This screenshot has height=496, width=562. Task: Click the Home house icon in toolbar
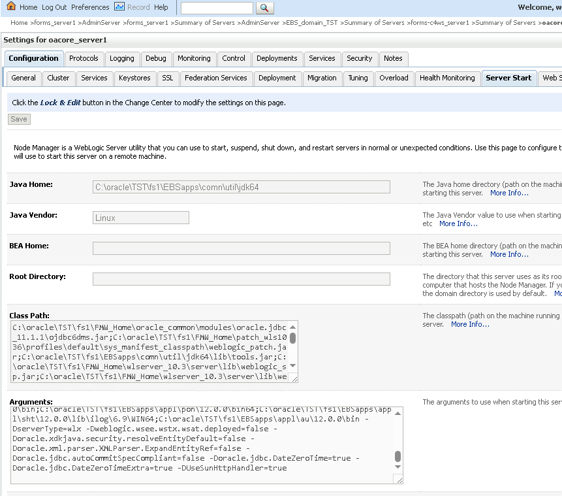pos(11,7)
